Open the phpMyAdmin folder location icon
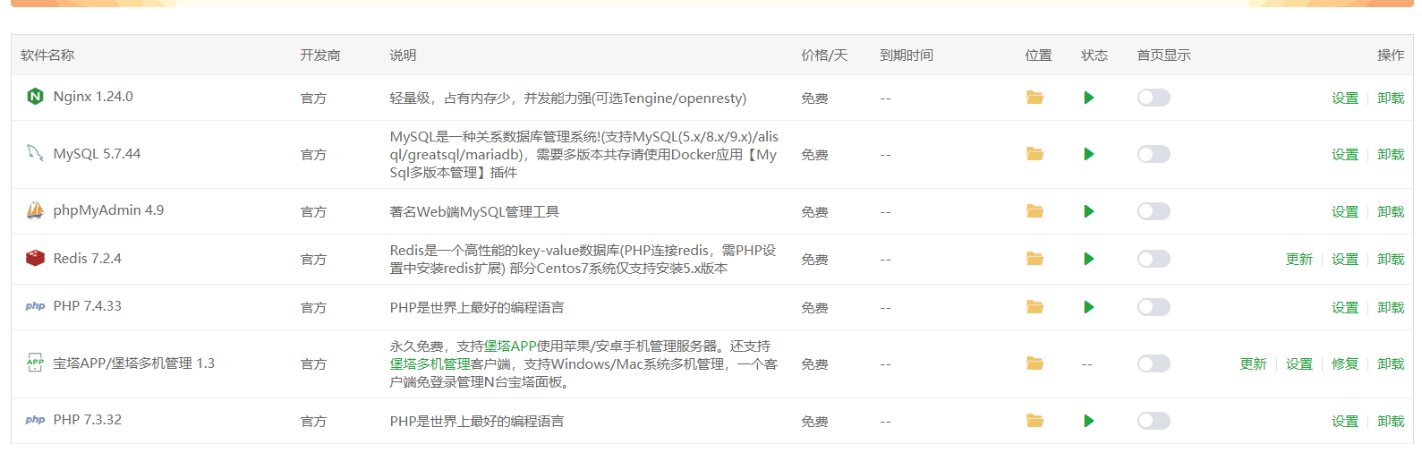Screen dimensions: 1422x453 (1035, 211)
